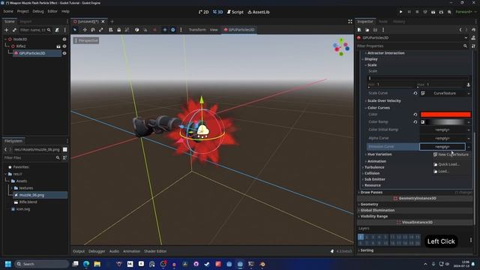Select the Rotate Mode tool in viewport toolbar

click(93, 30)
